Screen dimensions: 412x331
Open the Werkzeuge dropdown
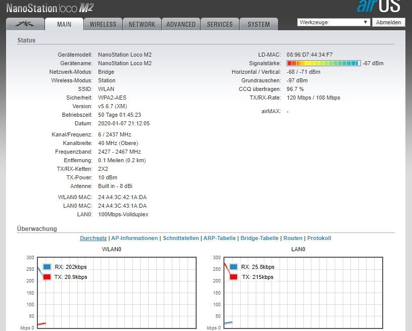(334, 22)
